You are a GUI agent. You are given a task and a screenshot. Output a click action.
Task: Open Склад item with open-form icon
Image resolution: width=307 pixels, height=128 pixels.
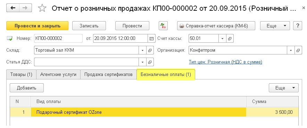coord(150,50)
